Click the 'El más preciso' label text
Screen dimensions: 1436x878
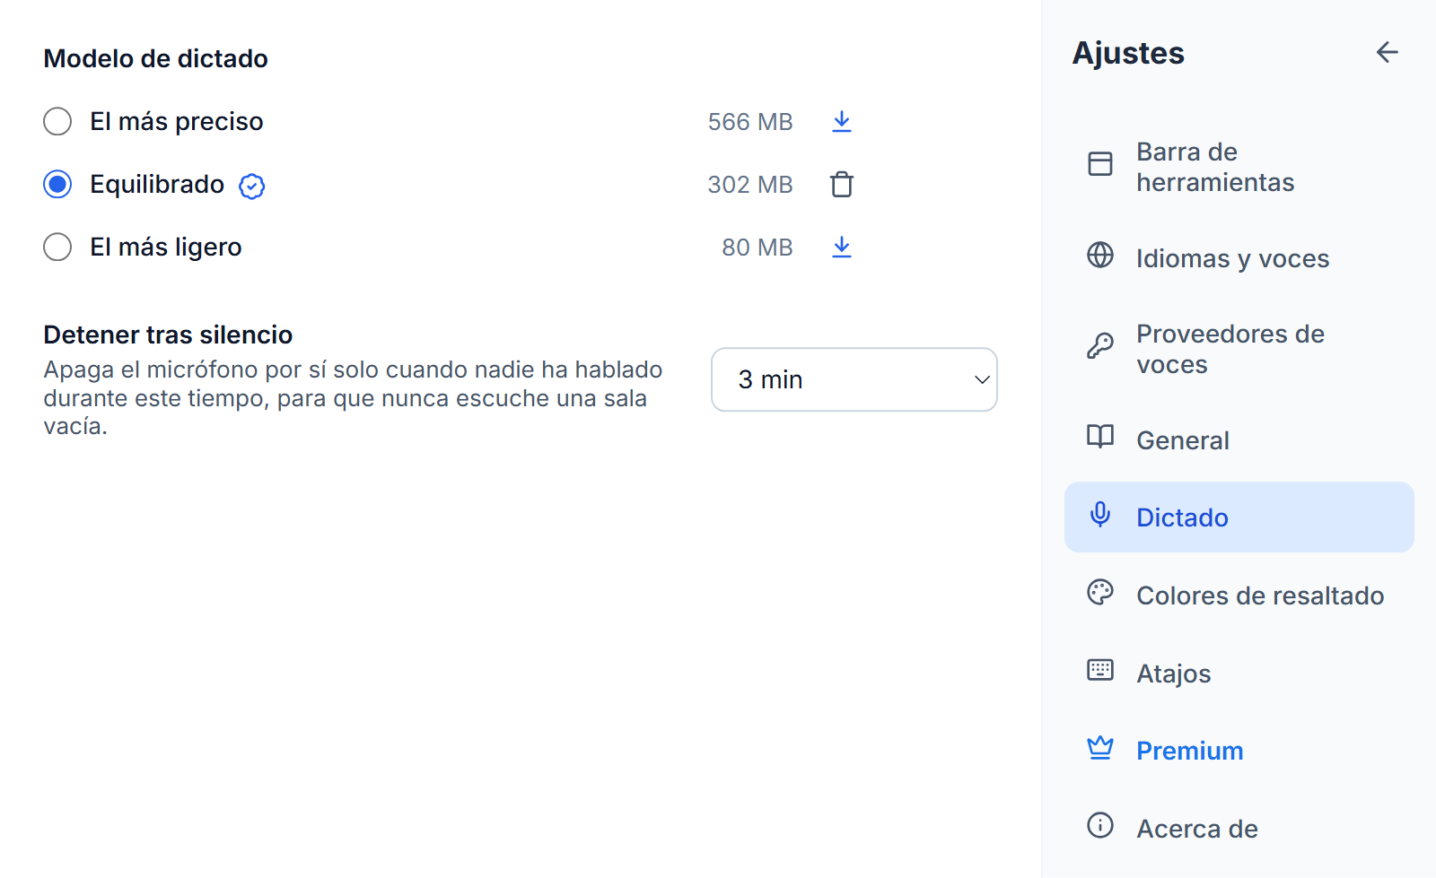177,121
